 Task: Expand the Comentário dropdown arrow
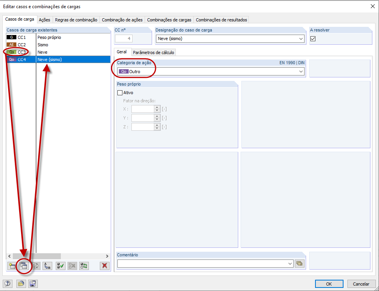[290, 263]
